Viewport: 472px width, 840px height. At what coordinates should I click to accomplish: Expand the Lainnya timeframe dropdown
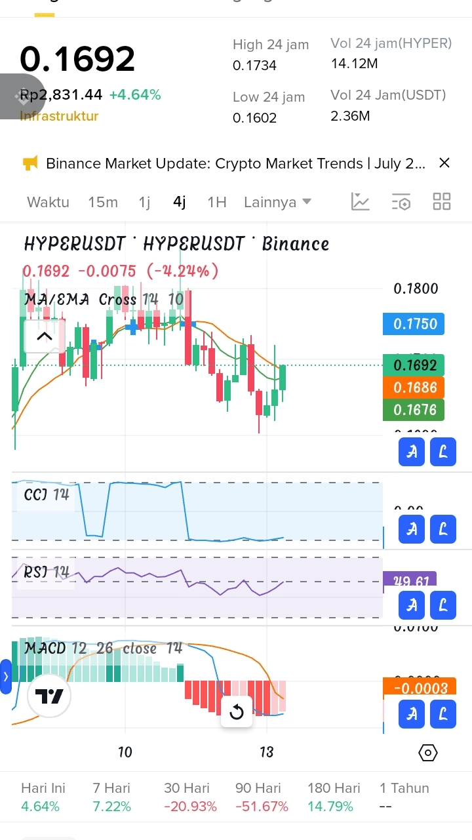click(x=277, y=202)
